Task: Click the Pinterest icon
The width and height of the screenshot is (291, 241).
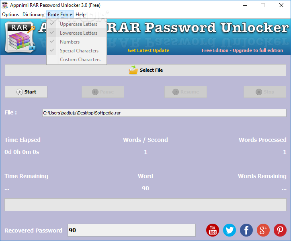Action: pyautogui.click(x=280, y=230)
